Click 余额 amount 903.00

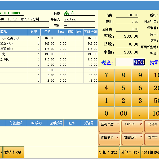click(x=131, y=52)
